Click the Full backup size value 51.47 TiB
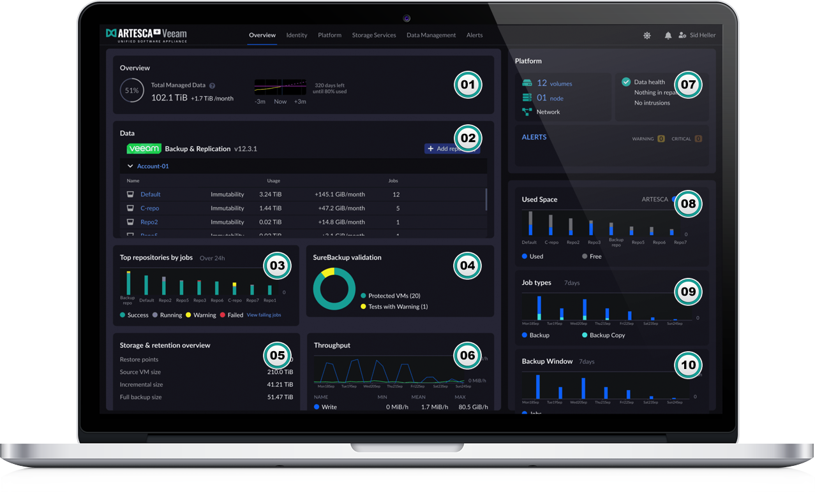The image size is (815, 492). pyautogui.click(x=280, y=398)
